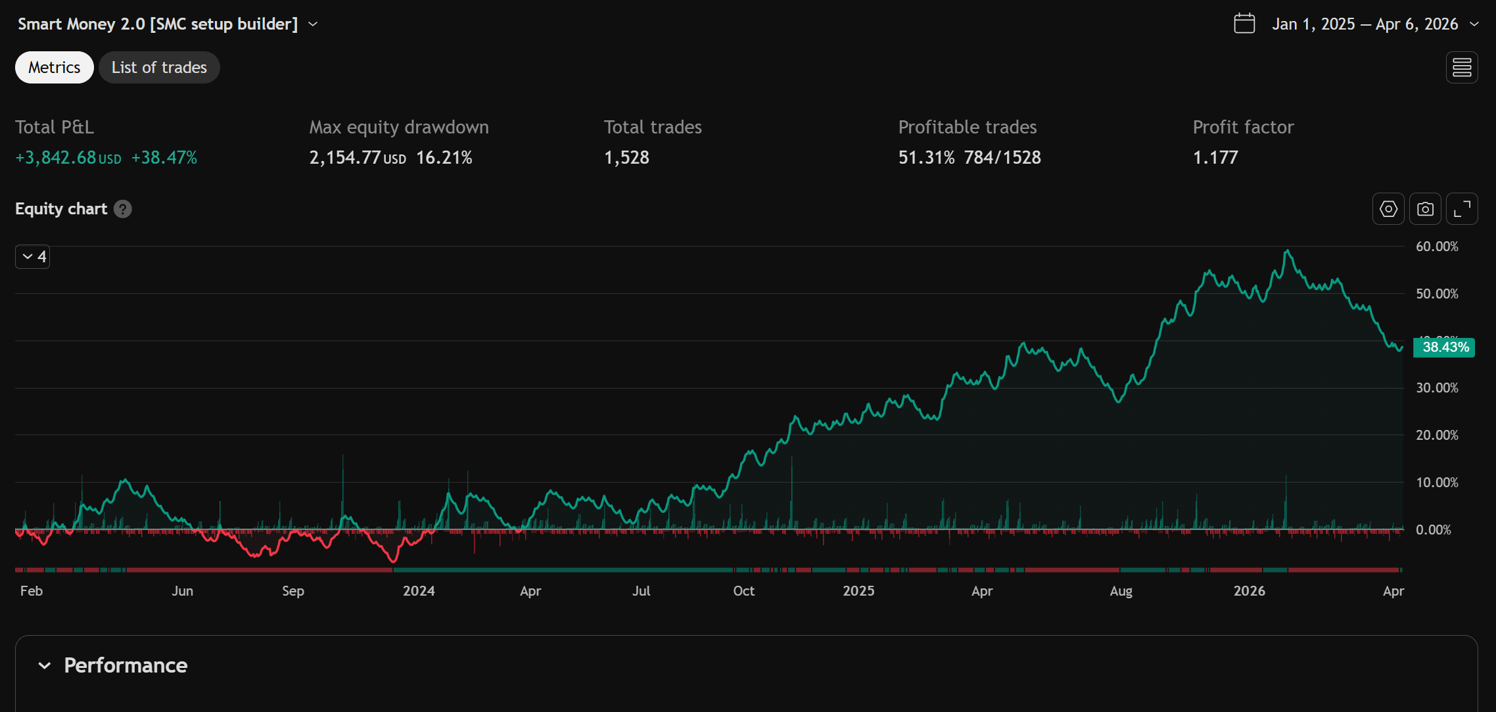1496x712 pixels.
Task: Collapse the Performance section chevron
Action: pyautogui.click(x=45, y=665)
